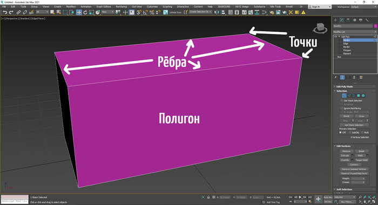
Task: Open the Utilities wrench tab
Action: coord(367,20)
